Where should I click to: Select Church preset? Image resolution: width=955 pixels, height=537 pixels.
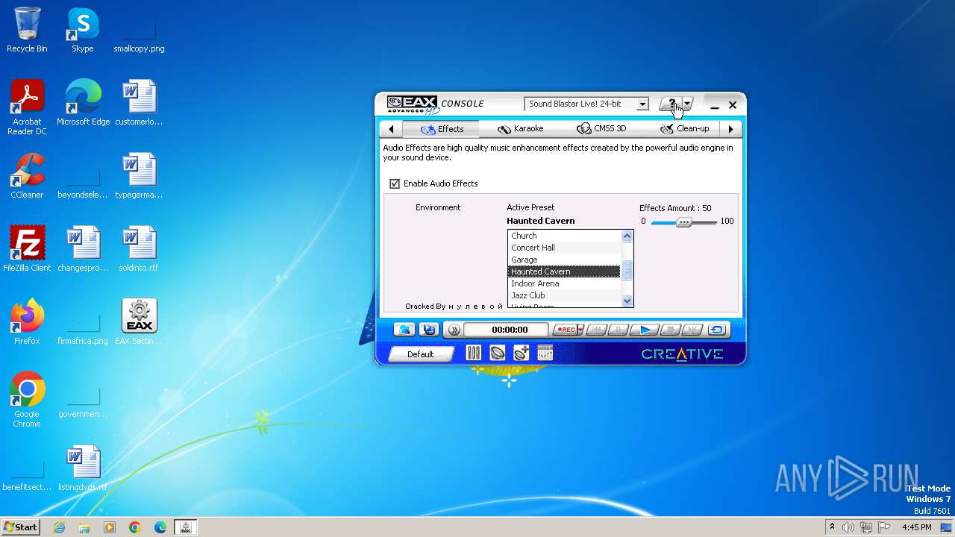tap(564, 236)
